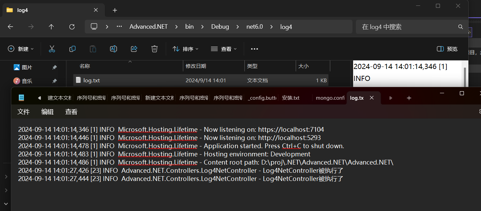Open 音乐 in the navigation pane
Image resolution: width=481 pixels, height=211 pixels.
[27, 81]
